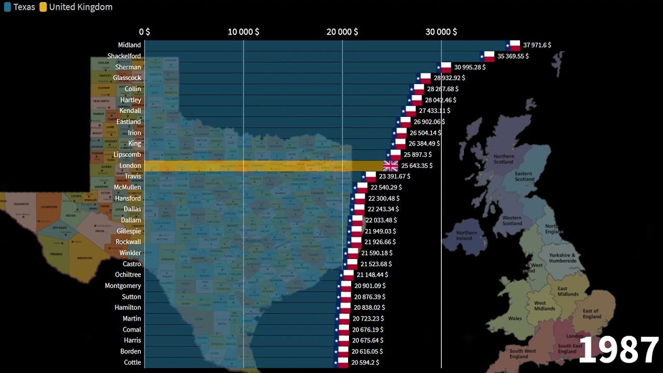Click the Texas flag on Ochiltree bar
The width and height of the screenshot is (663, 373).
click(346, 275)
